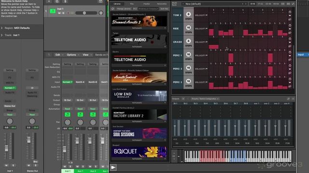Screen dimensions: 309x173
Task: Click the CRASH row reset icon
Action: pos(290,38)
